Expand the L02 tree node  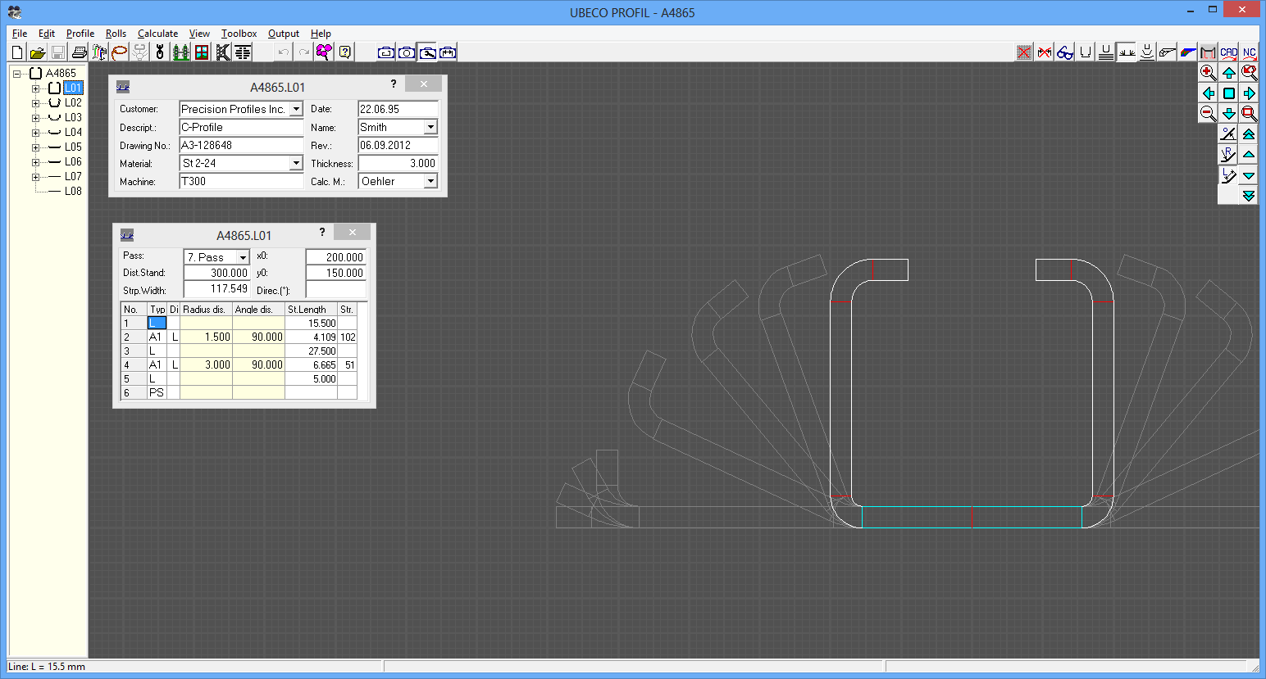point(36,102)
